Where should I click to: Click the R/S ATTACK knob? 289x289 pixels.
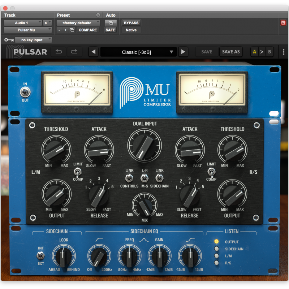point(190,150)
